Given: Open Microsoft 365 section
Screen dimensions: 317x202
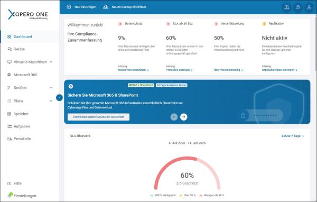Looking at the screenshot, I should 30,75.
